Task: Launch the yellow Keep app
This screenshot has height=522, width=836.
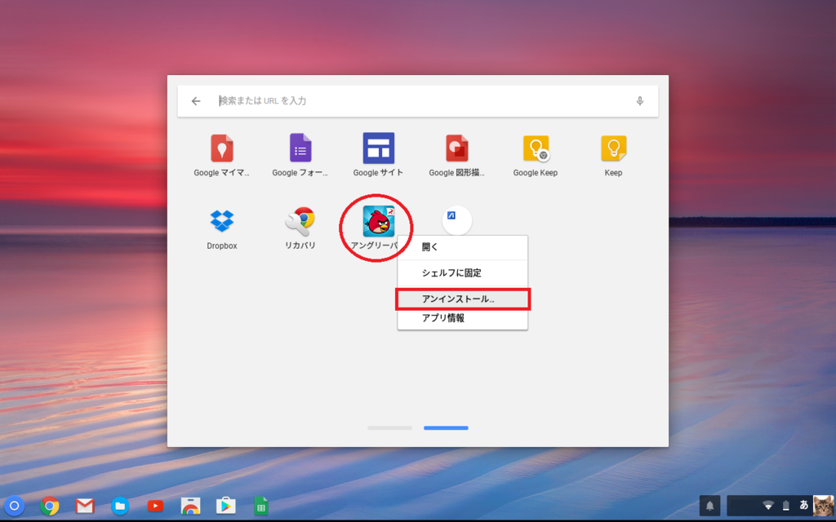Action: click(614, 148)
